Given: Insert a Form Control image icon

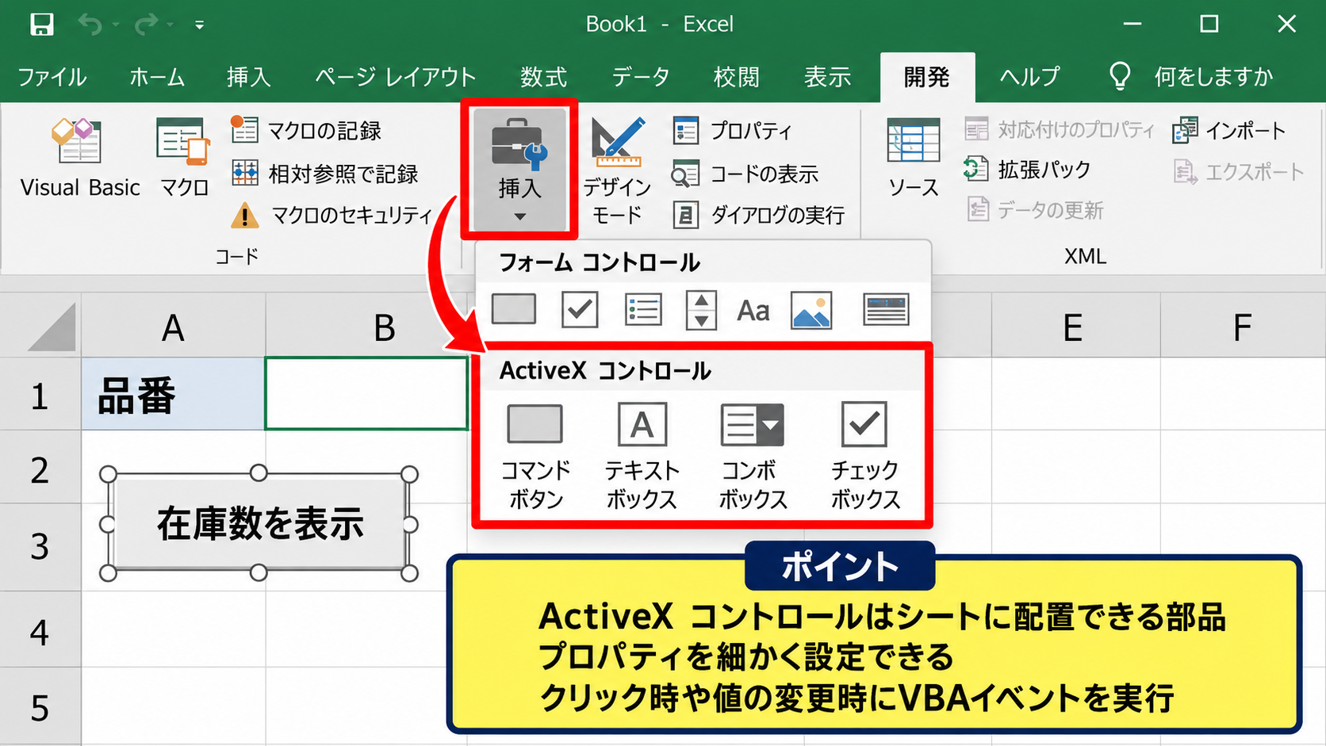Looking at the screenshot, I should [811, 310].
